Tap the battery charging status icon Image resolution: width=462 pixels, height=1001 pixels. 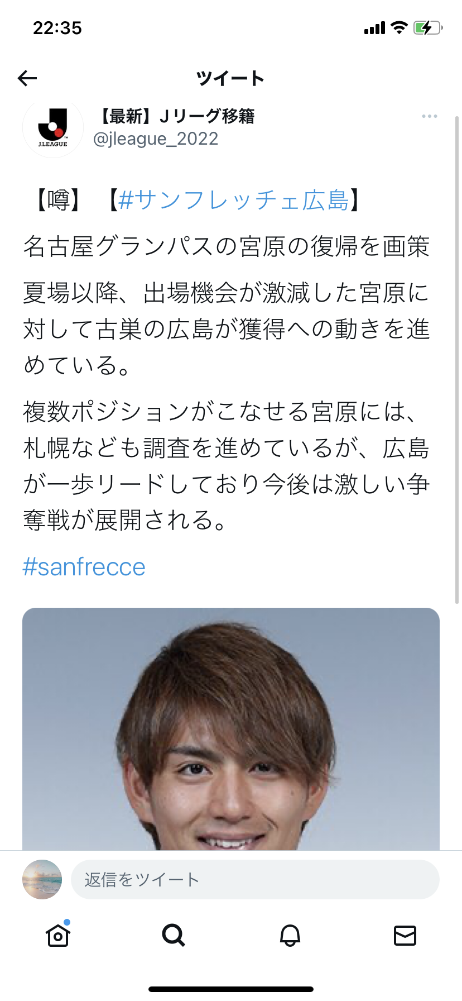[x=428, y=27]
